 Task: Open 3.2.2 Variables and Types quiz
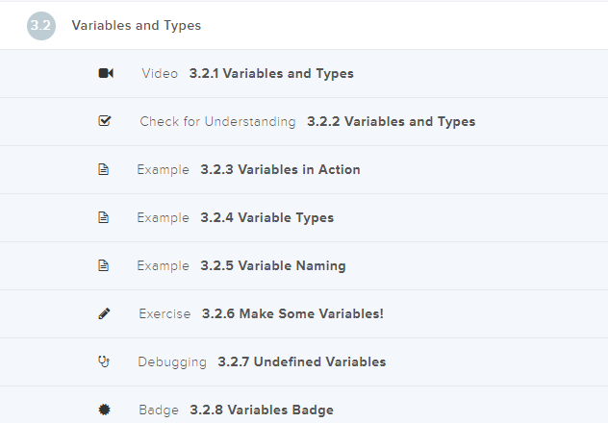(391, 122)
